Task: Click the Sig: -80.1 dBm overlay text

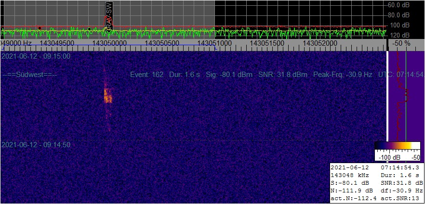Action: click(x=229, y=75)
